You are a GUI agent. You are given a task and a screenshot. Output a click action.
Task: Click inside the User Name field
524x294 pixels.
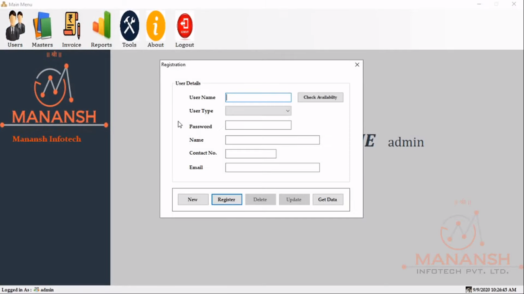pyautogui.click(x=258, y=97)
